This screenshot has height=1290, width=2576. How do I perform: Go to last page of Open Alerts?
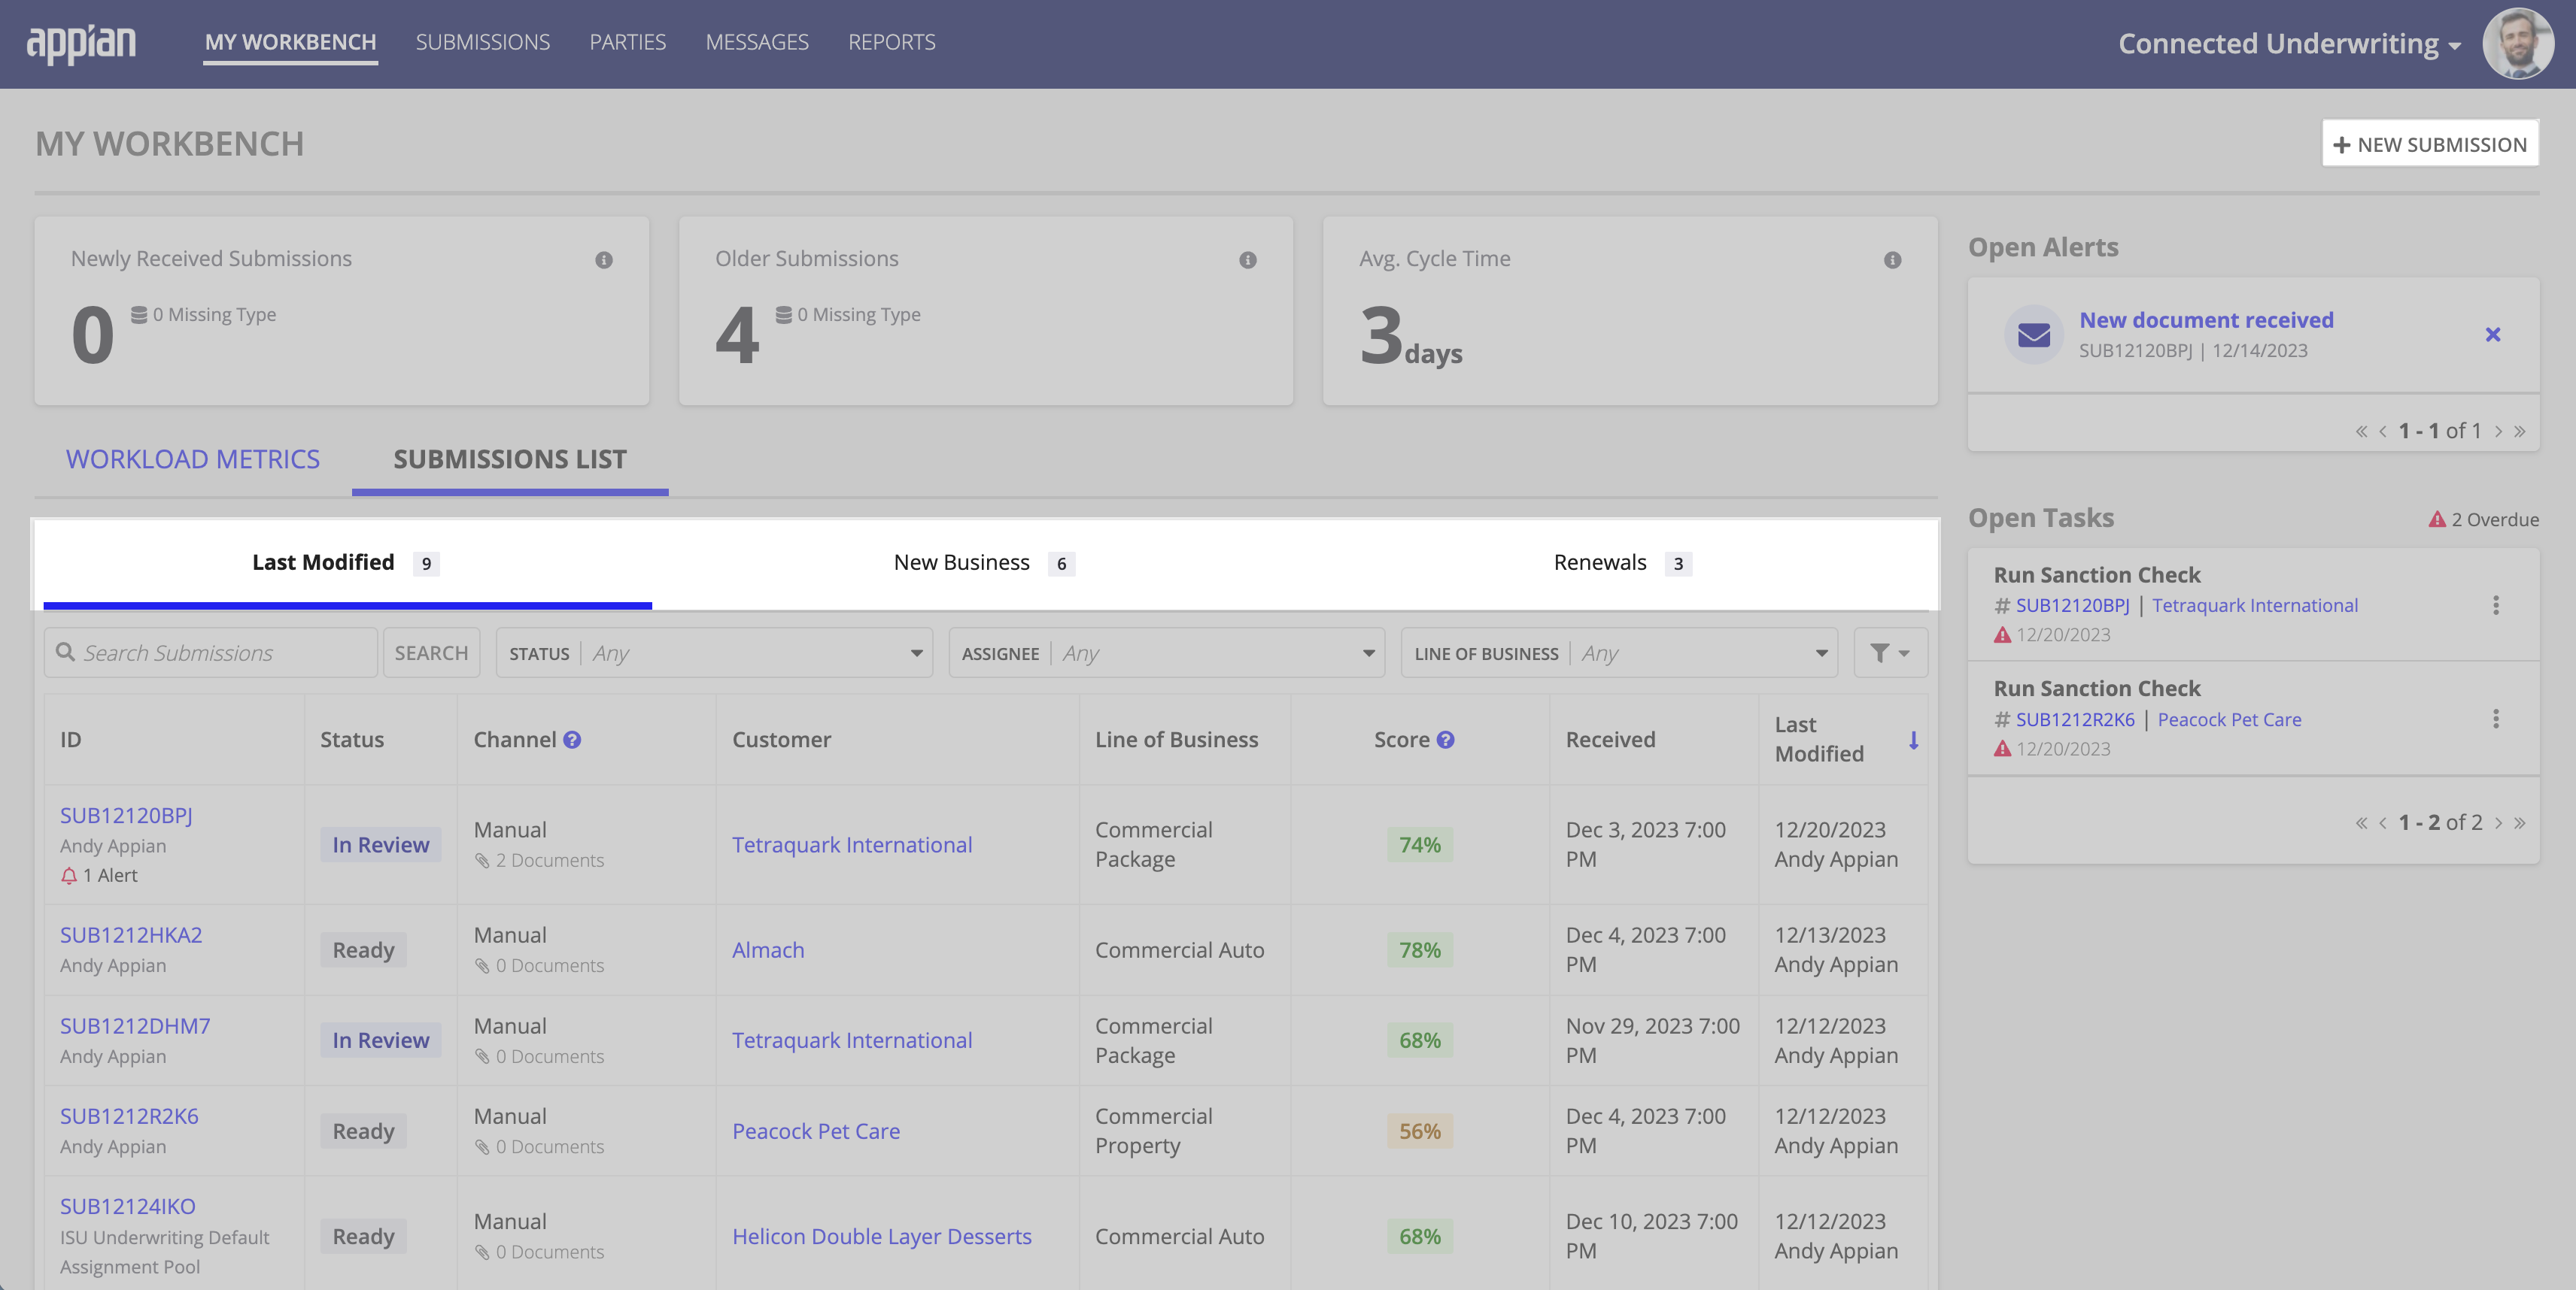point(2520,432)
